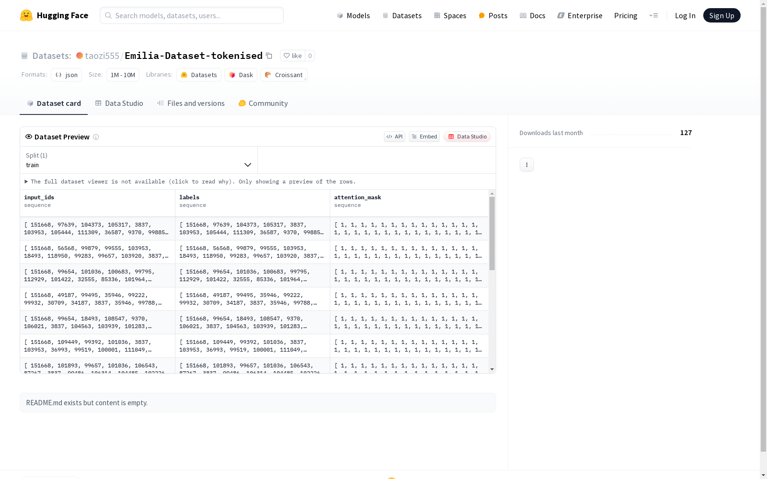Select the 1M - 10M size tag

click(123, 75)
